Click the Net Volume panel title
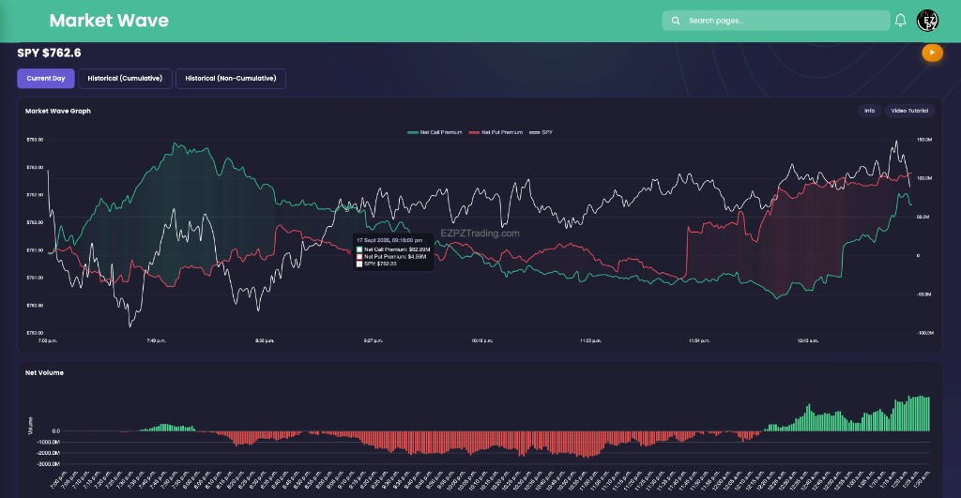The height and width of the screenshot is (498, 961). [44, 372]
